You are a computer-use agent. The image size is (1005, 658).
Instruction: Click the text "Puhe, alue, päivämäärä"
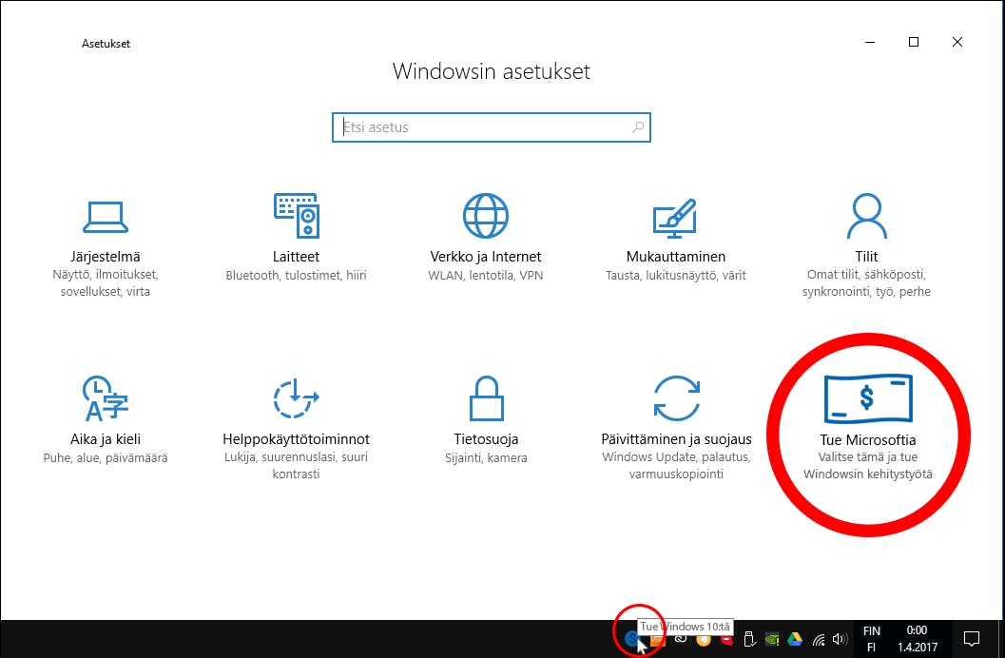click(x=106, y=457)
